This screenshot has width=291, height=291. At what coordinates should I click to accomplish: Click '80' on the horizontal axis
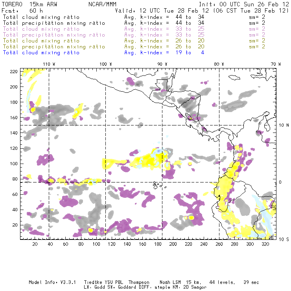point(81,244)
